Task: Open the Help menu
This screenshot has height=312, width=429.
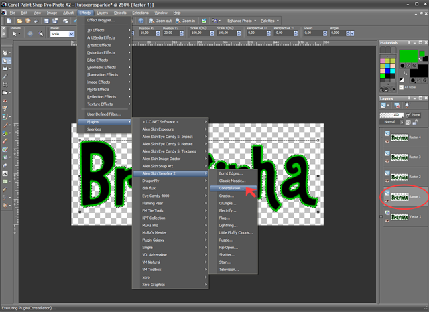Action: pyautogui.click(x=177, y=13)
